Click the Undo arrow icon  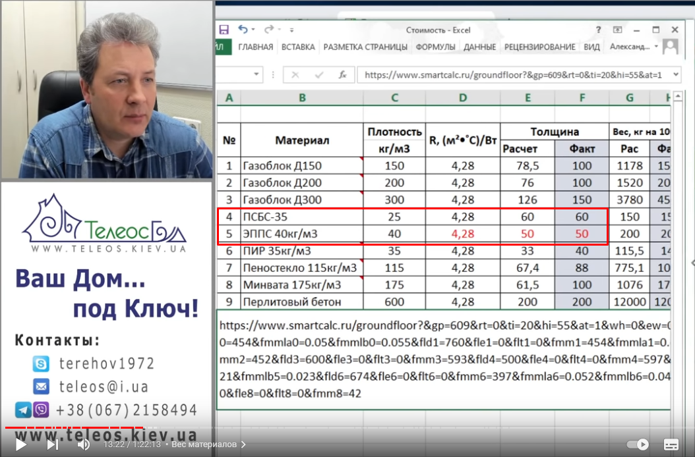[243, 29]
